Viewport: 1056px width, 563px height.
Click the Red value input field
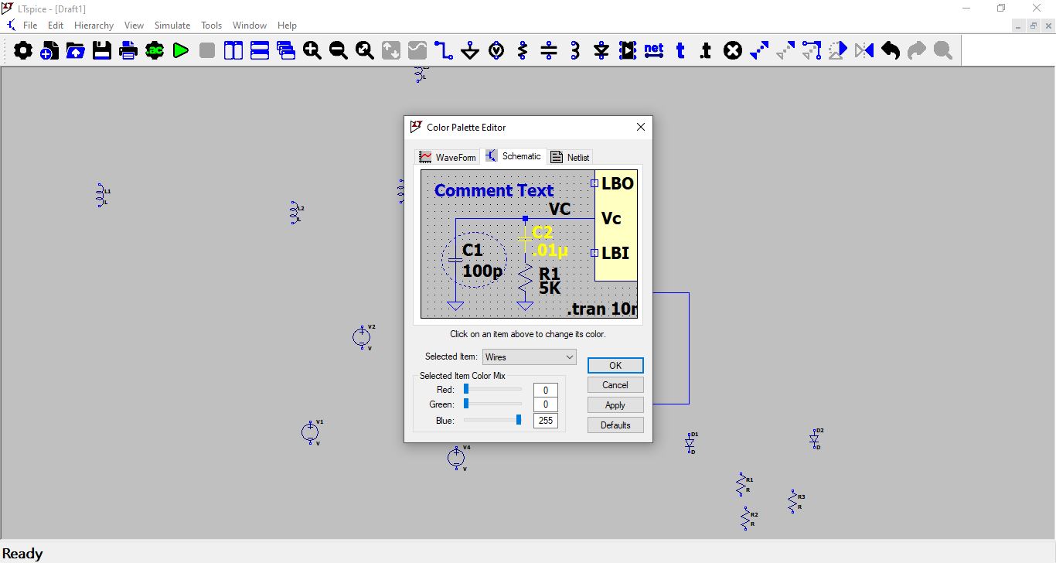(x=545, y=391)
